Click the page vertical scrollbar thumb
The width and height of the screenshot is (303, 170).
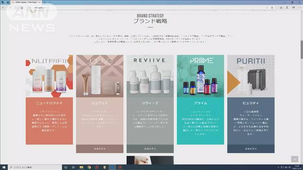point(302,50)
